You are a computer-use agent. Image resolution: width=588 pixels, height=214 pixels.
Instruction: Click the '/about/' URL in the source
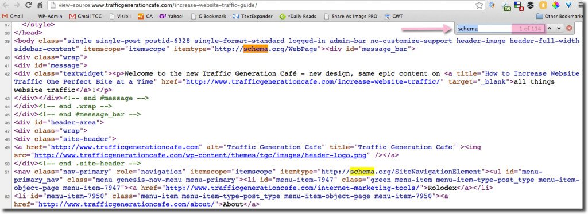(127, 204)
